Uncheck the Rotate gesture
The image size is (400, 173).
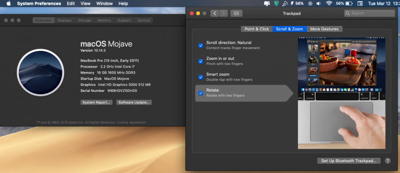[x=200, y=93]
